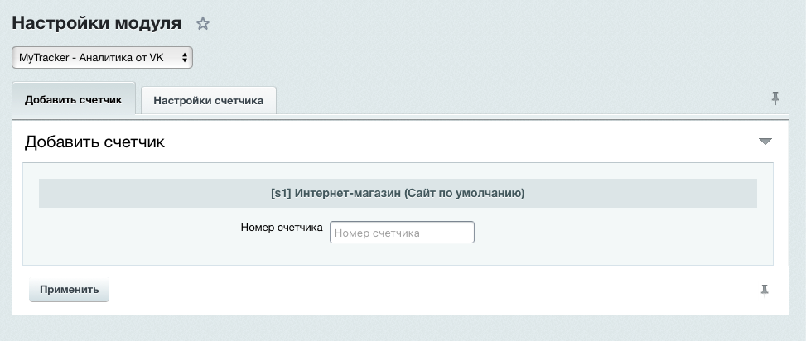Click the Номер счетчика field label
This screenshot has width=806, height=341.
click(281, 228)
